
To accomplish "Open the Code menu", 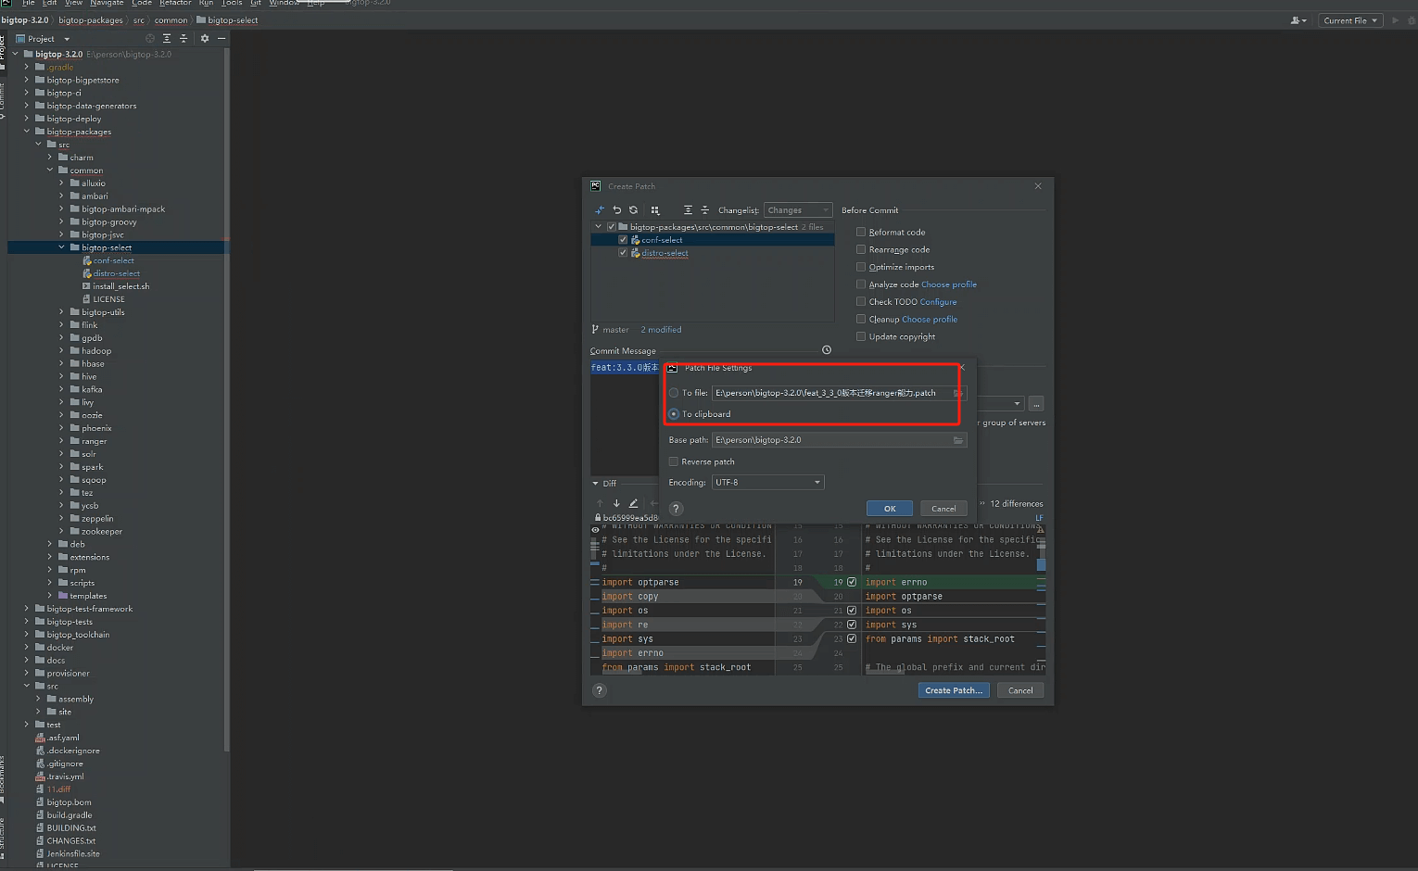I will (142, 3).
